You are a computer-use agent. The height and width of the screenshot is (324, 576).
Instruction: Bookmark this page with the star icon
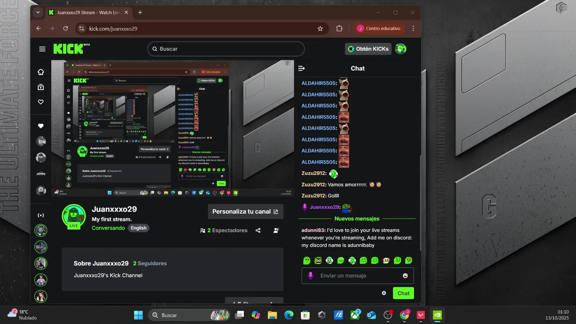[320, 28]
